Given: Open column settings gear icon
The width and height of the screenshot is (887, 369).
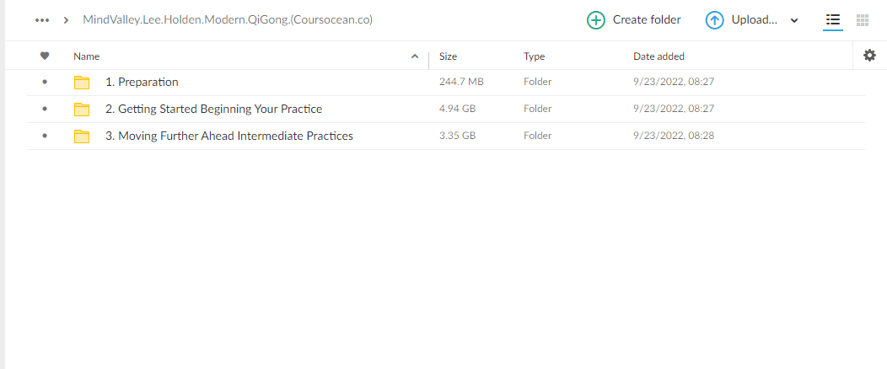Looking at the screenshot, I should (870, 56).
